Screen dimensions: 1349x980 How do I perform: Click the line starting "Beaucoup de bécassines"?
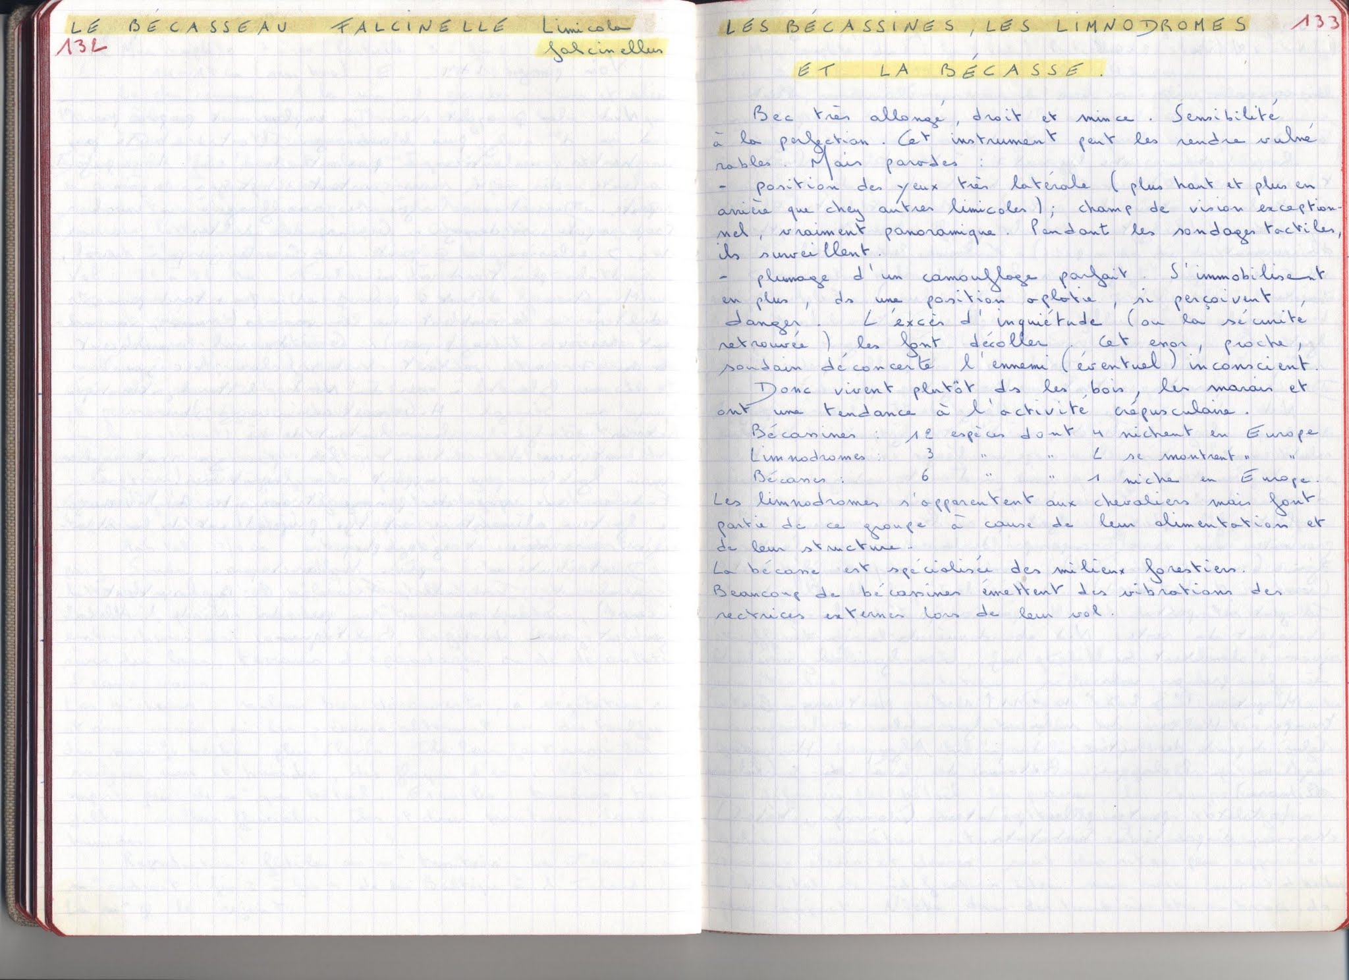(999, 591)
